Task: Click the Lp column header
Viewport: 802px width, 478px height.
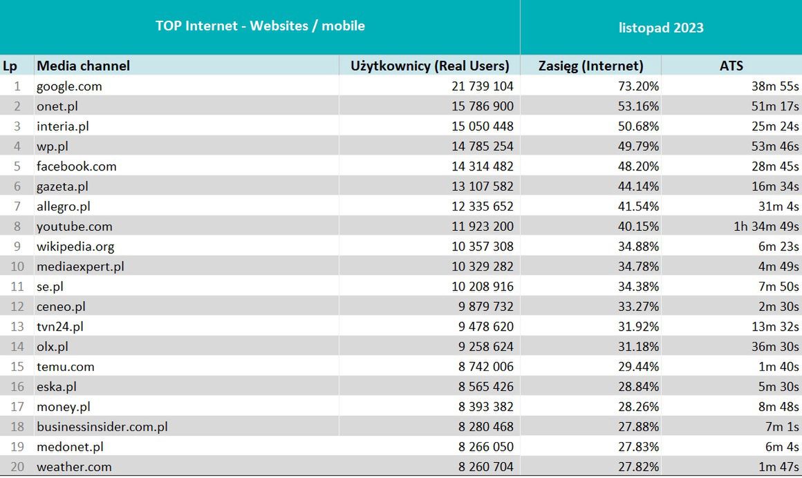Action: tap(10, 66)
